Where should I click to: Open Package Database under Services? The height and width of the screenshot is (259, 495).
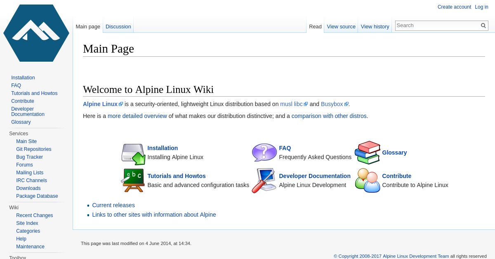click(x=37, y=196)
